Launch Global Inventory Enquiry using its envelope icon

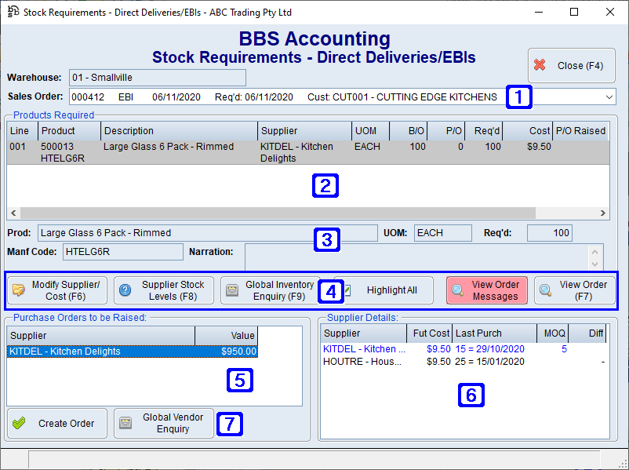click(231, 290)
